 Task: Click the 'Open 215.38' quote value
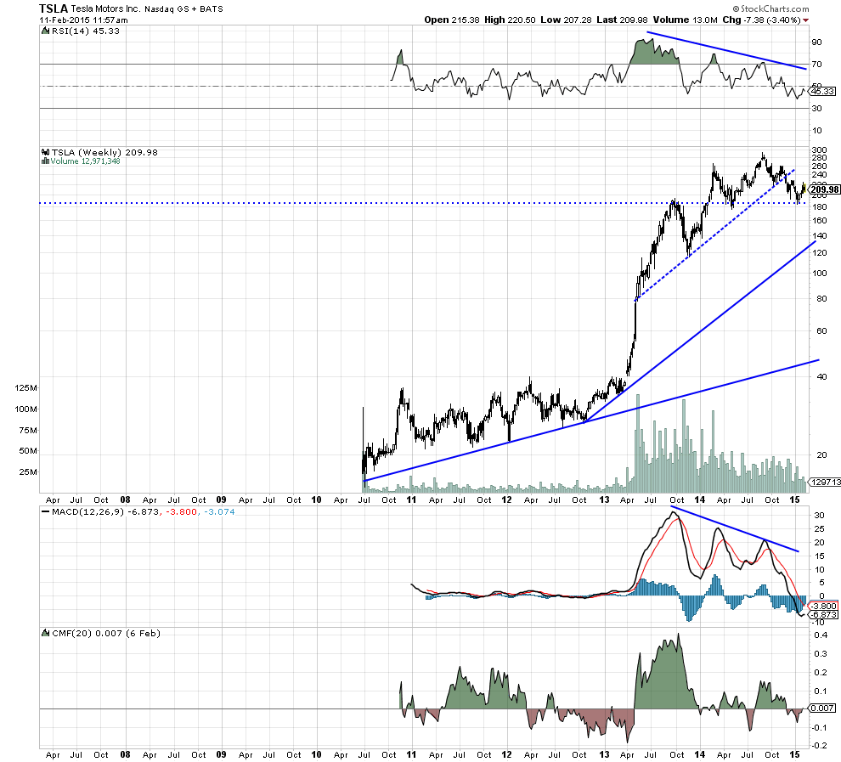tap(452, 20)
